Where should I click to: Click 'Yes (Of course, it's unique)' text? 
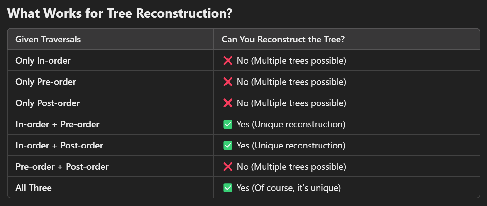point(288,188)
